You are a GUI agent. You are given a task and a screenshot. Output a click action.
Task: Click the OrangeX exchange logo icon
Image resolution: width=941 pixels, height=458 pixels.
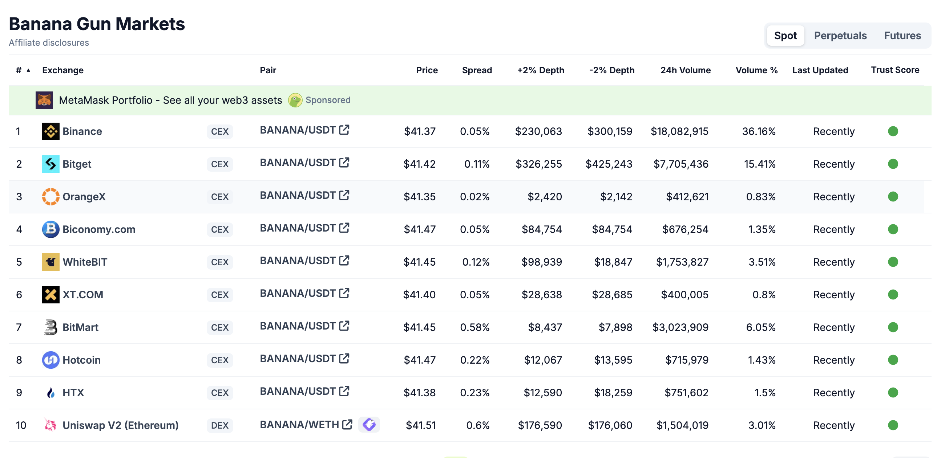51,197
